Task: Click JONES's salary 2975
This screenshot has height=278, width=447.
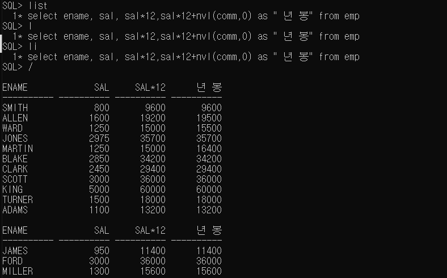Action: (x=99, y=138)
